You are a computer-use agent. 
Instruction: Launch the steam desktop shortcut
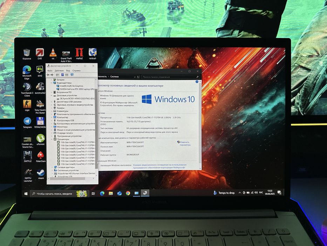pyautogui.click(x=41, y=174)
